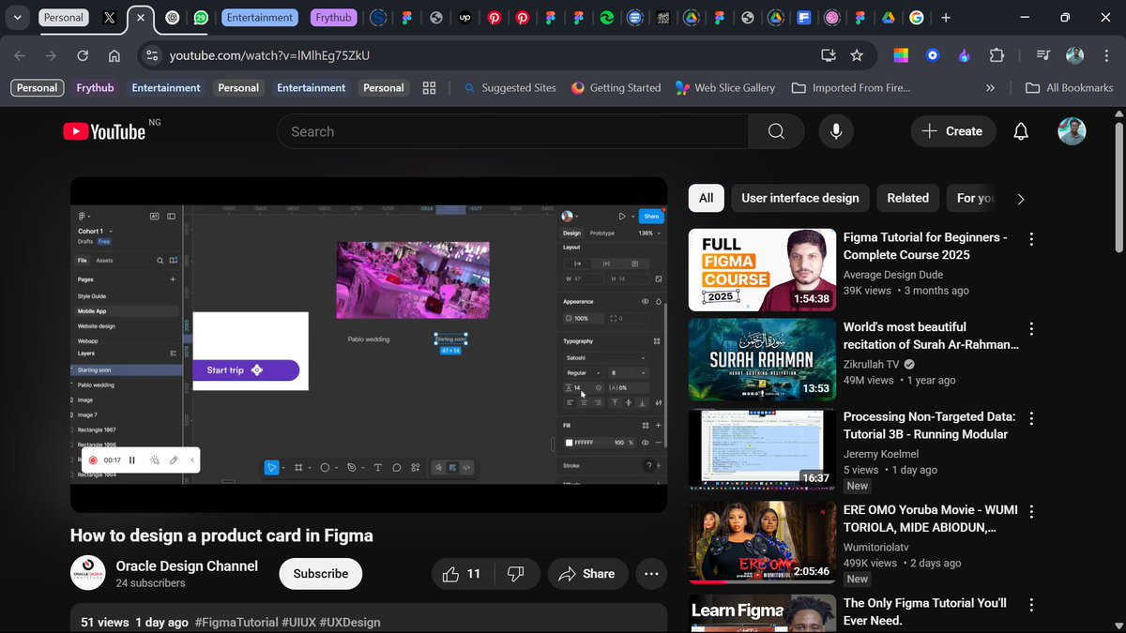Select the Pen tool in the Figma toolbar

click(x=352, y=467)
